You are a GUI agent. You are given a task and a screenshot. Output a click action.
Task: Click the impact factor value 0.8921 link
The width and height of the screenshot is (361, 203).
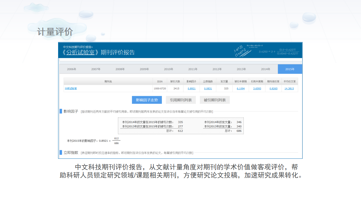(x=191, y=89)
